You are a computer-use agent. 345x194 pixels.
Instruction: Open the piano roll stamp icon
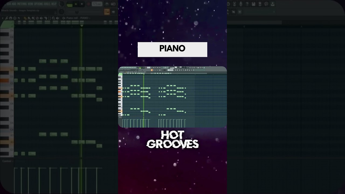click(15, 18)
